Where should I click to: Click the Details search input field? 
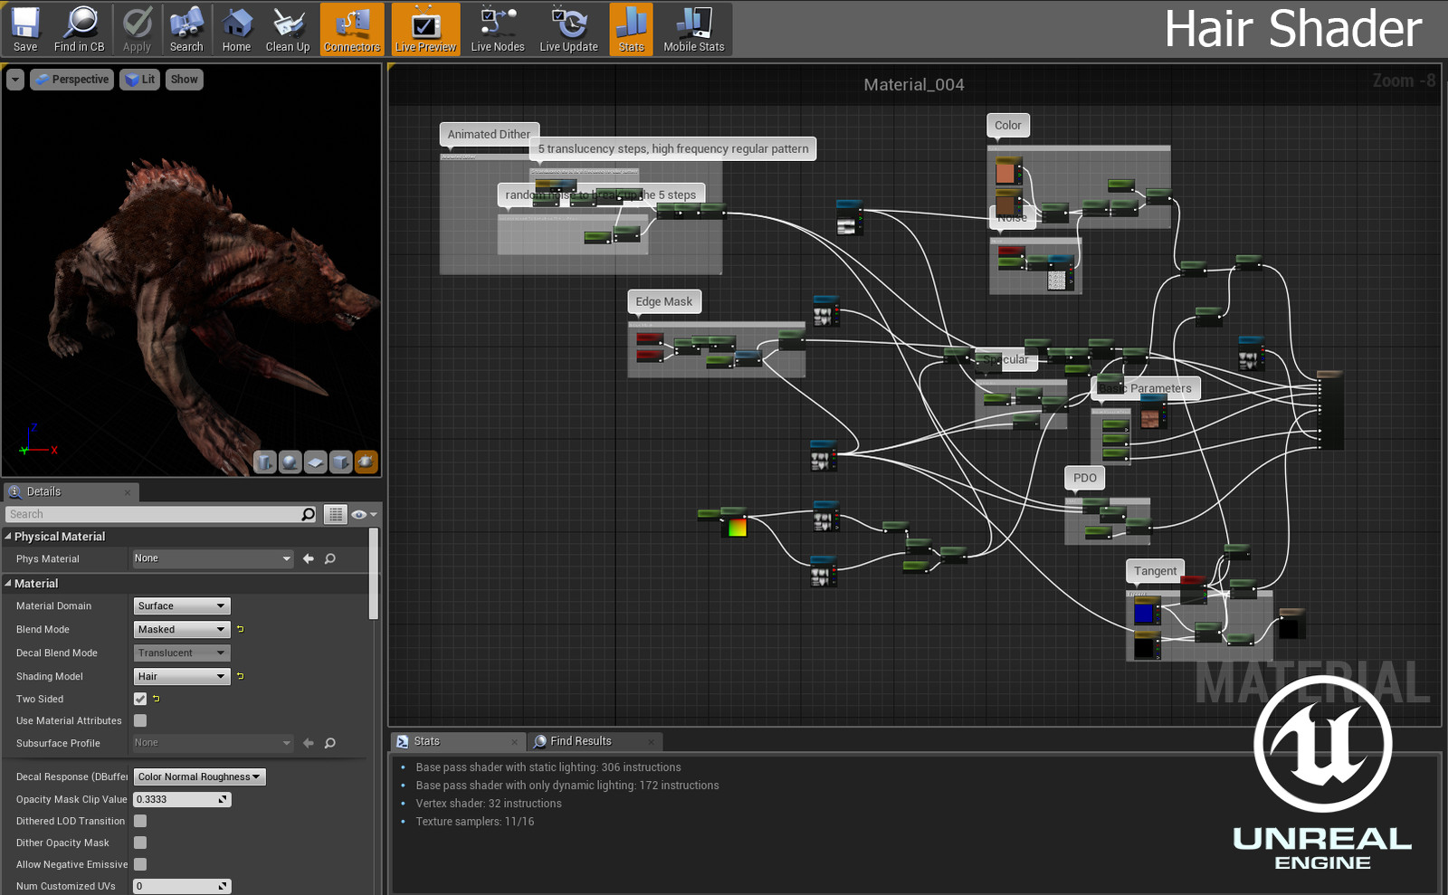tap(154, 514)
